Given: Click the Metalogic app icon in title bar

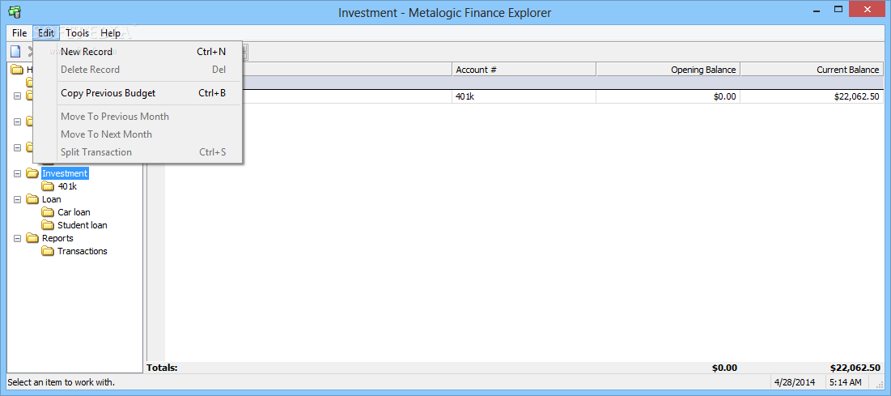Looking at the screenshot, I should (15, 11).
